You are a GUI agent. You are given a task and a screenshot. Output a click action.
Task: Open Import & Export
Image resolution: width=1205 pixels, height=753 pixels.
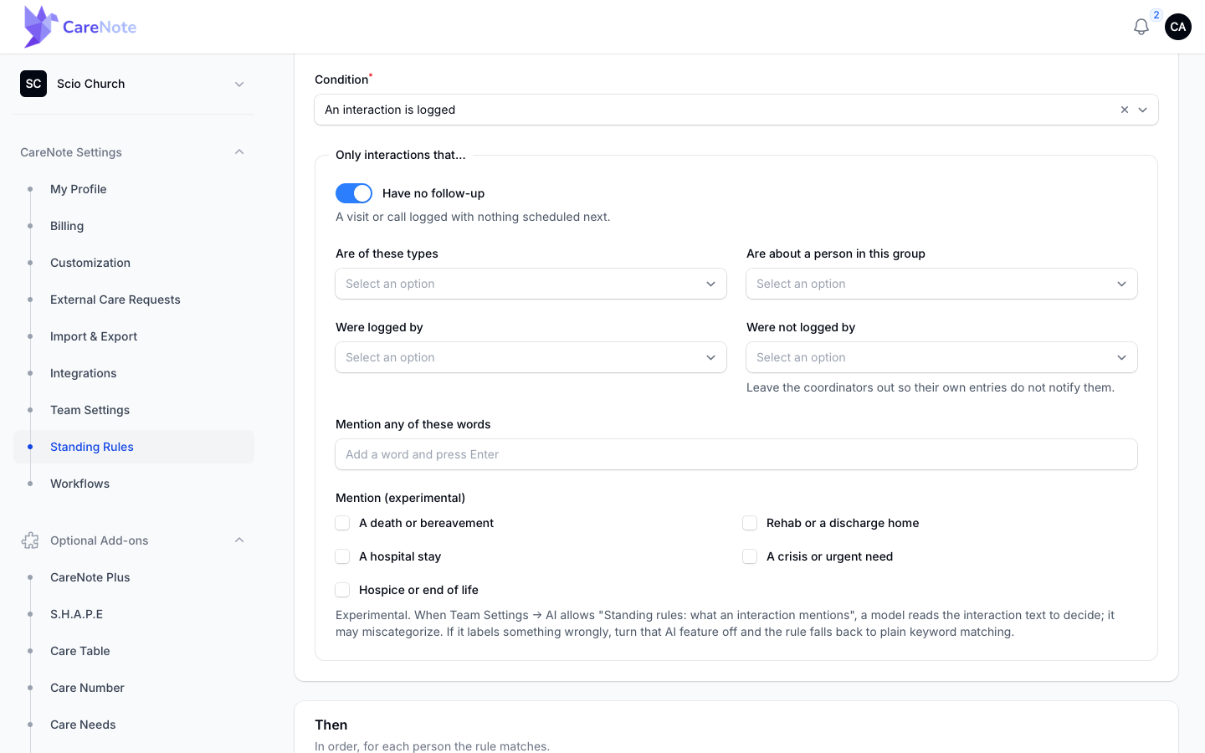pyautogui.click(x=134, y=336)
